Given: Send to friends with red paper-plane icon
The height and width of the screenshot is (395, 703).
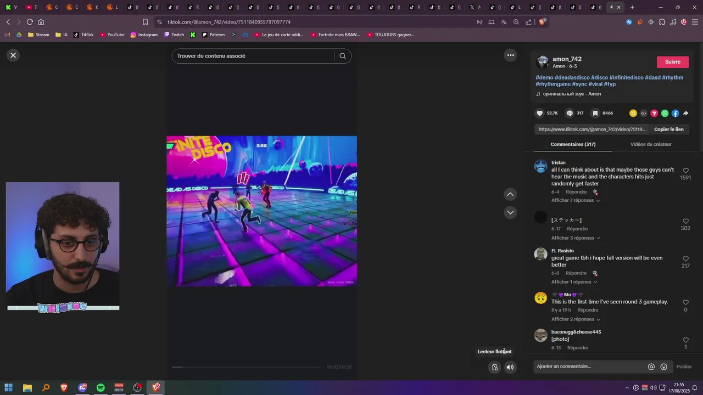Looking at the screenshot, I should [654, 114].
